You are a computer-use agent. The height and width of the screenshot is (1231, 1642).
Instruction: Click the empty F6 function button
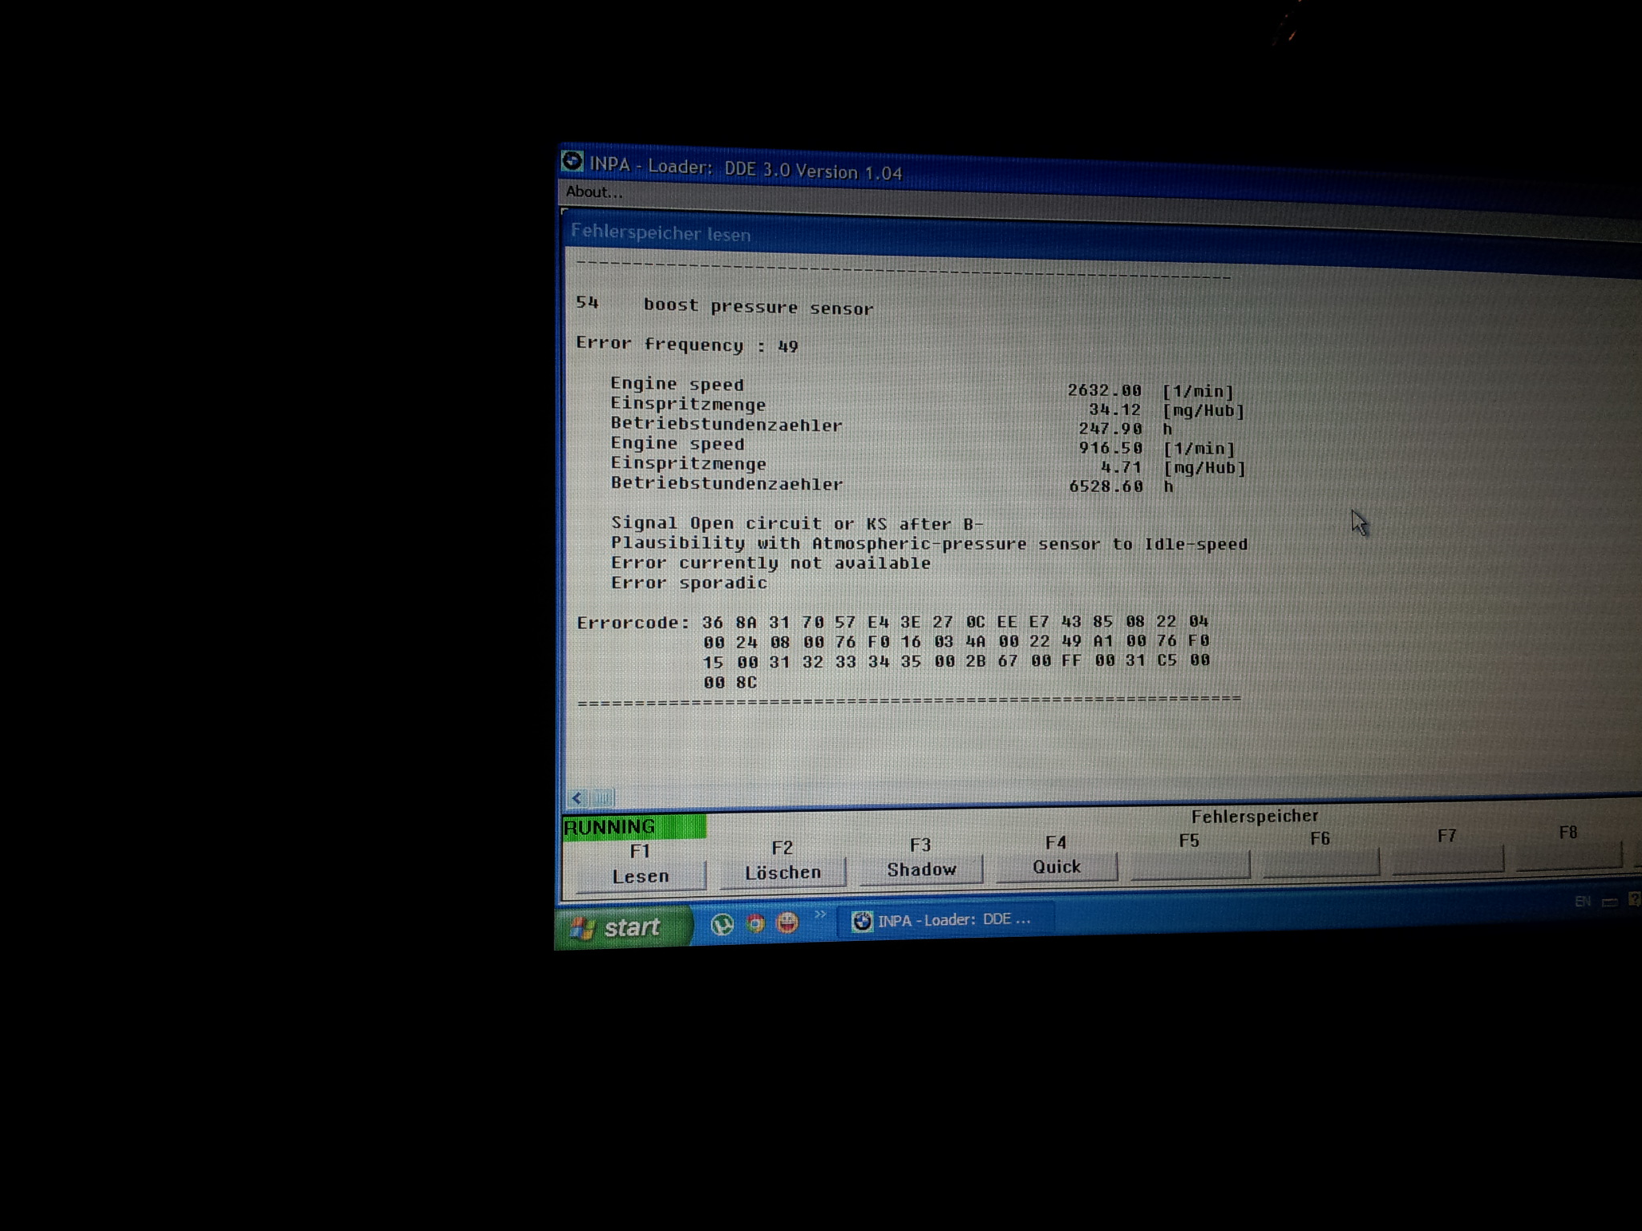point(1320,863)
